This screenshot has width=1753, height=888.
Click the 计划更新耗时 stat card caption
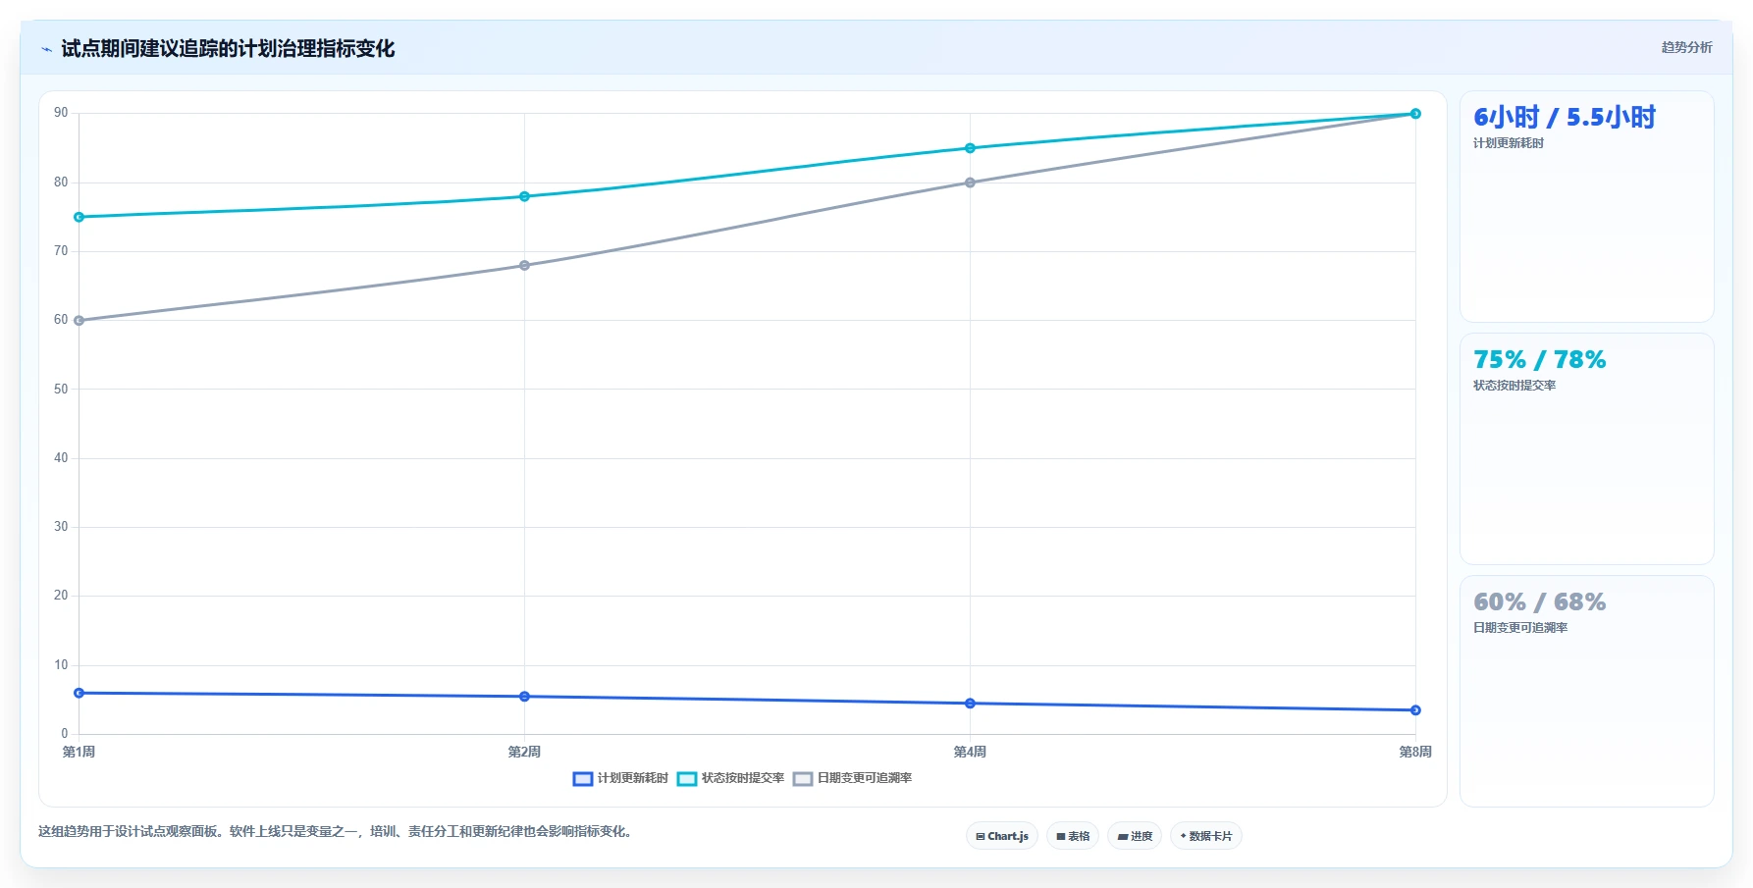click(1509, 143)
